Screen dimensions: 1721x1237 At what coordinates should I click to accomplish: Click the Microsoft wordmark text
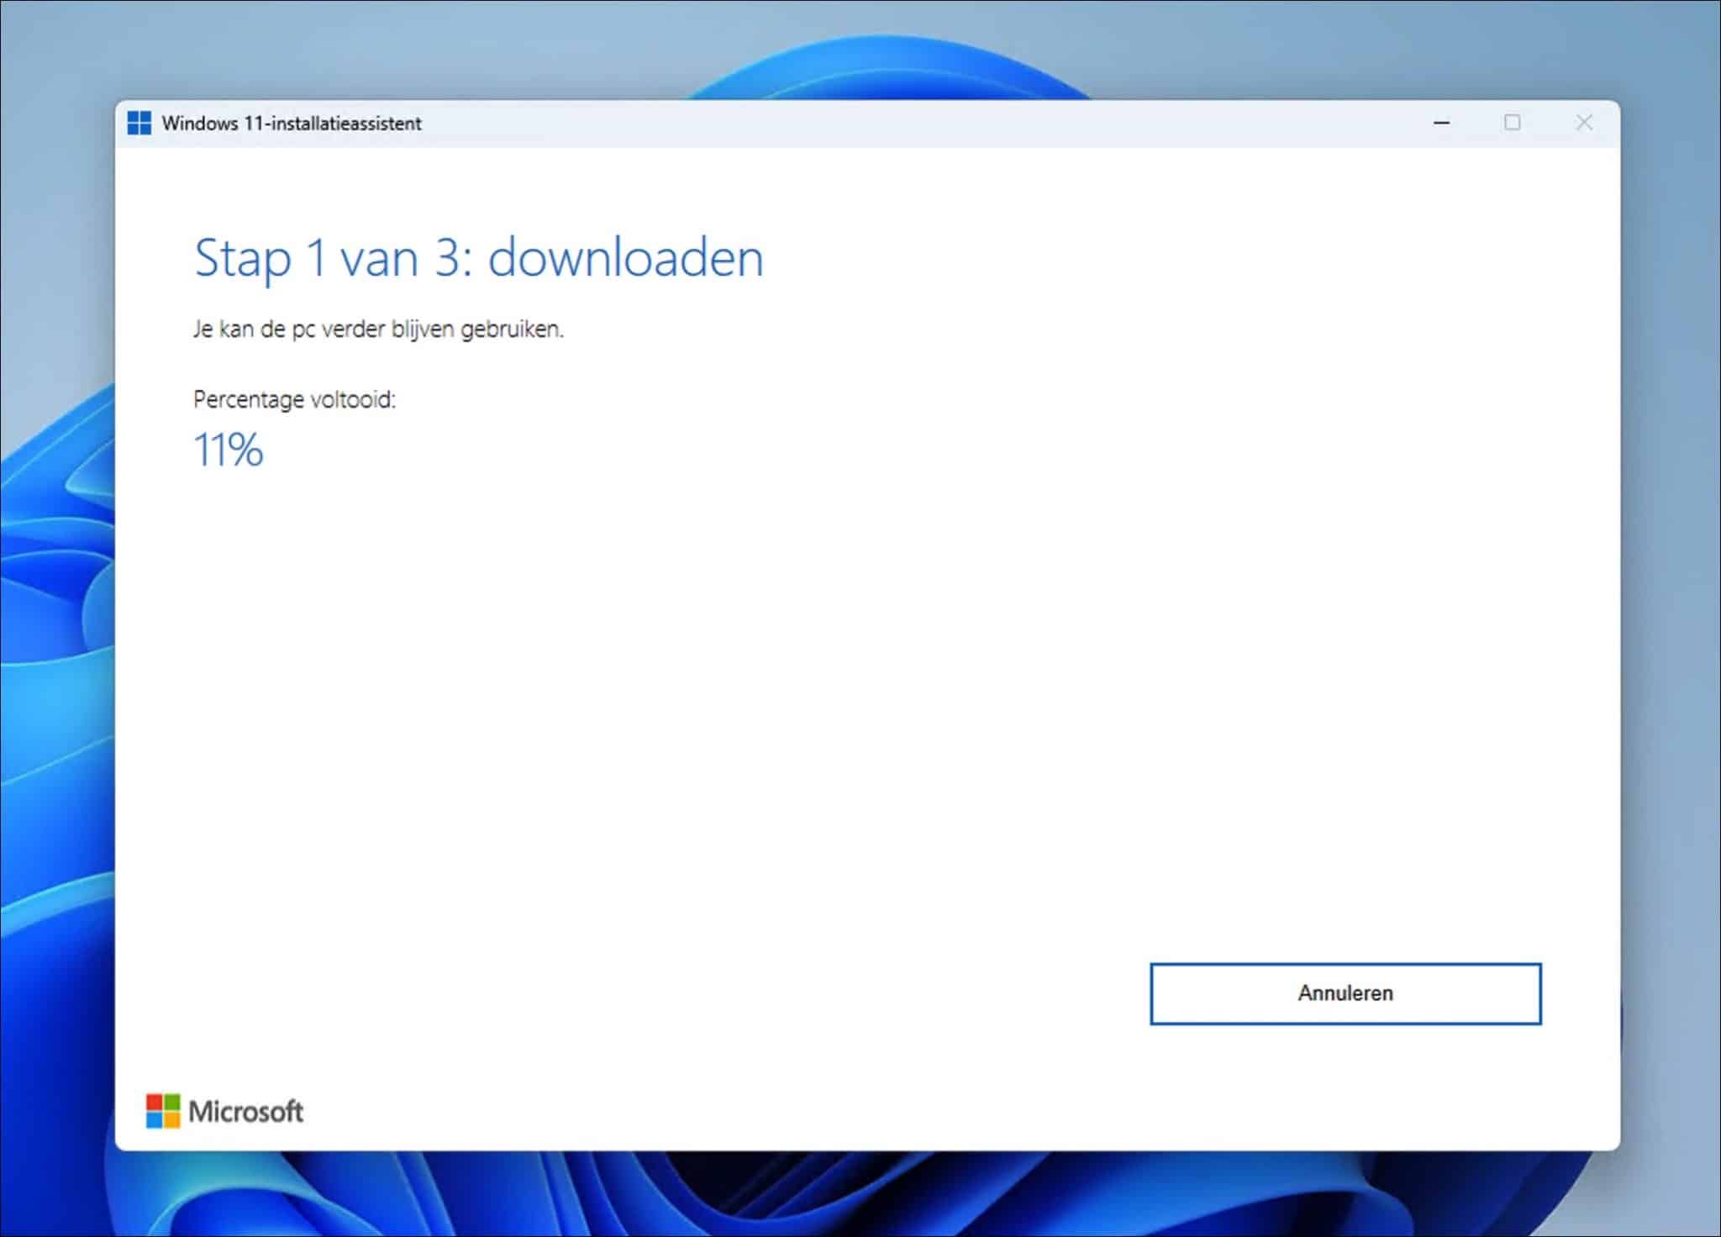pos(245,1111)
